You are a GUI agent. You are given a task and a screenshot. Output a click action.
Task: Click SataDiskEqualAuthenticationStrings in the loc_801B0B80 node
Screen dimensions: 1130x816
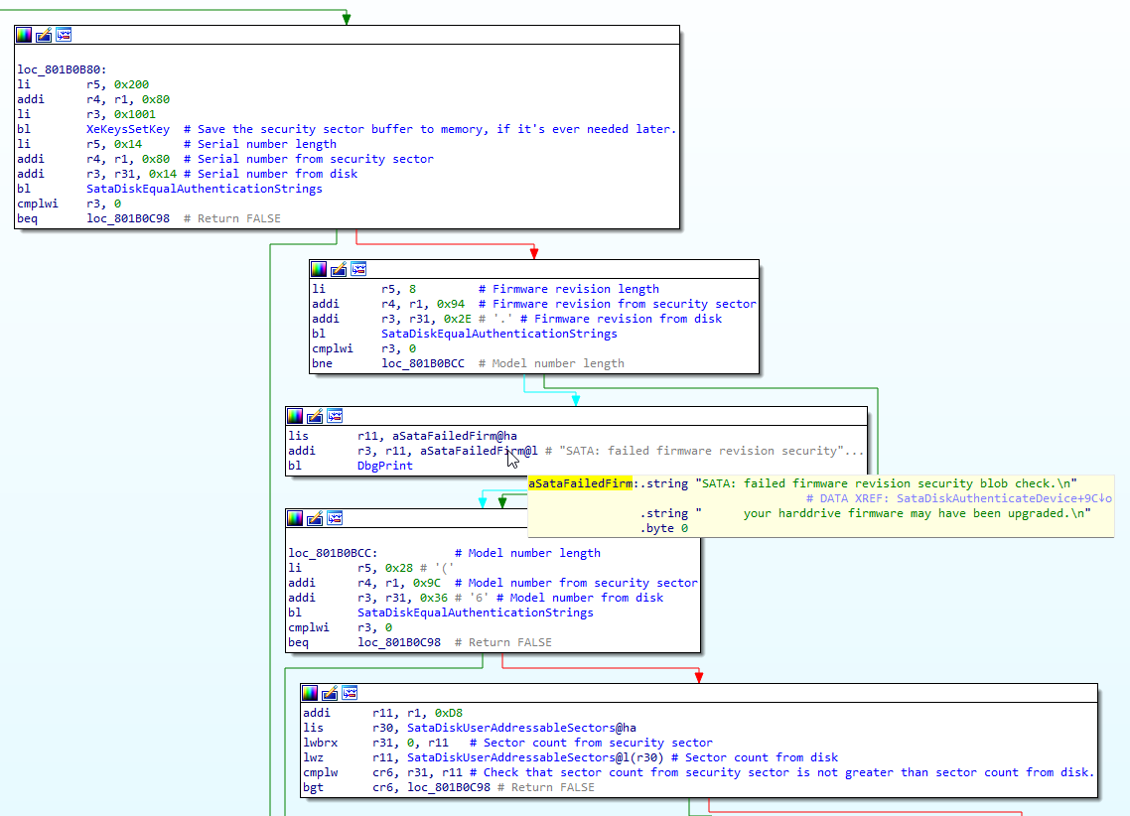coord(204,189)
